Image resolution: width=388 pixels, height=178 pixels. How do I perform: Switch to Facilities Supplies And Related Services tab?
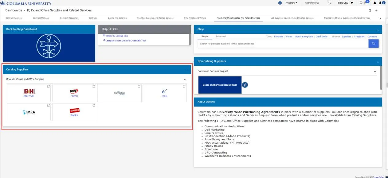point(155,18)
